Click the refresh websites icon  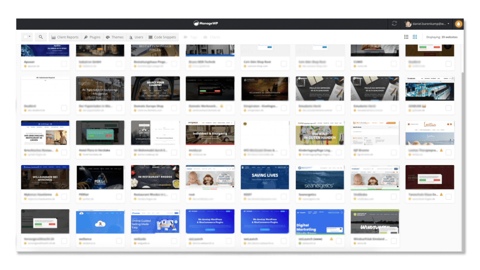click(395, 22)
